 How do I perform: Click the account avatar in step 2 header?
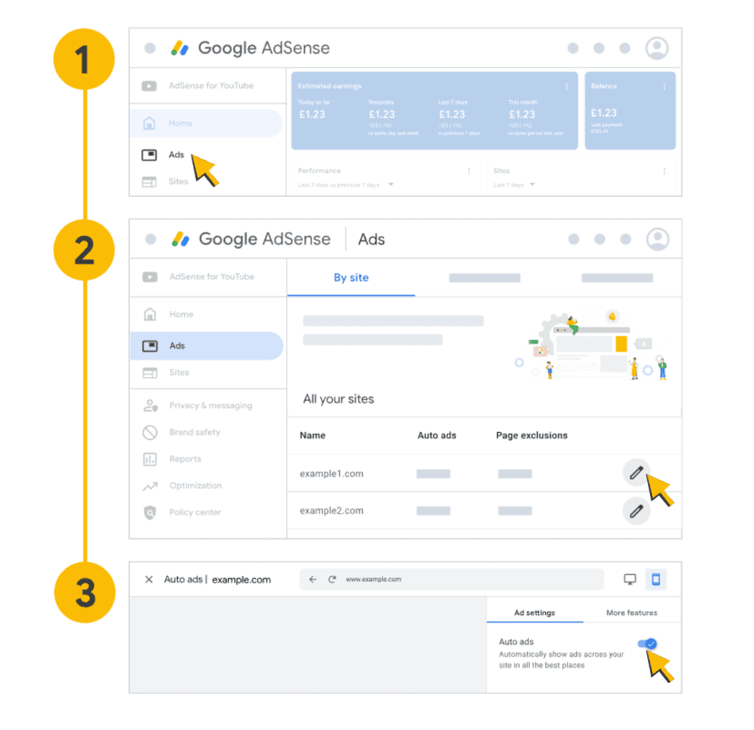[x=657, y=239]
